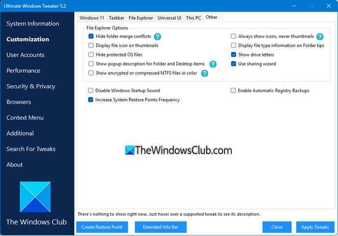Uncheck Hide folder merge conflicts
338x236 pixels.
pyautogui.click(x=91, y=36)
